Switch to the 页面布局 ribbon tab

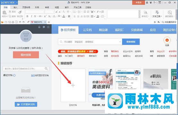[26, 7]
